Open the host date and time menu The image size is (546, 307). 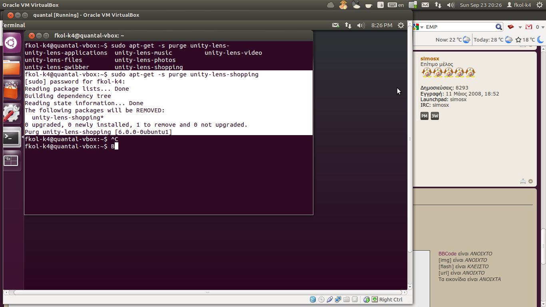480,5
